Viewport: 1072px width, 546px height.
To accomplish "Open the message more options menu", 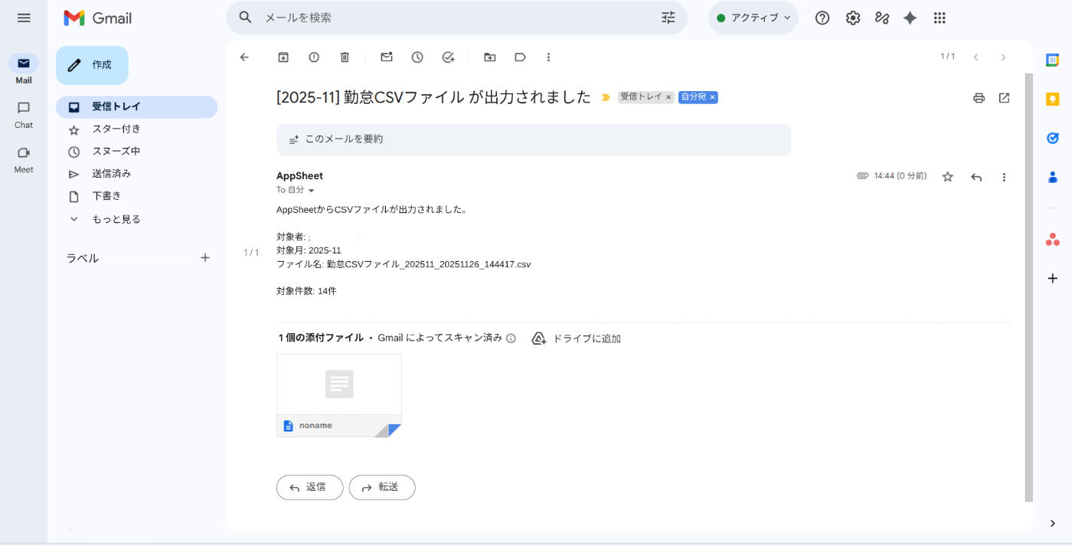I will (1004, 177).
